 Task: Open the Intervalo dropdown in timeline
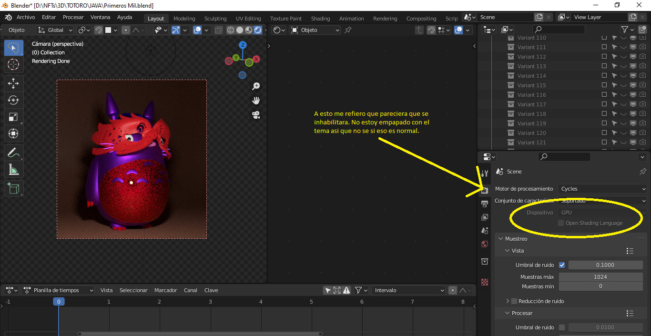[408, 290]
